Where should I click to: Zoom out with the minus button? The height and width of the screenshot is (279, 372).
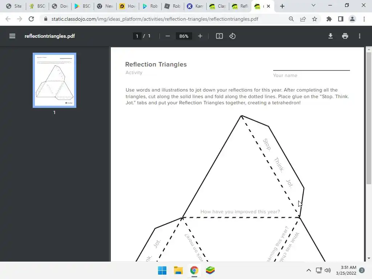click(x=168, y=36)
